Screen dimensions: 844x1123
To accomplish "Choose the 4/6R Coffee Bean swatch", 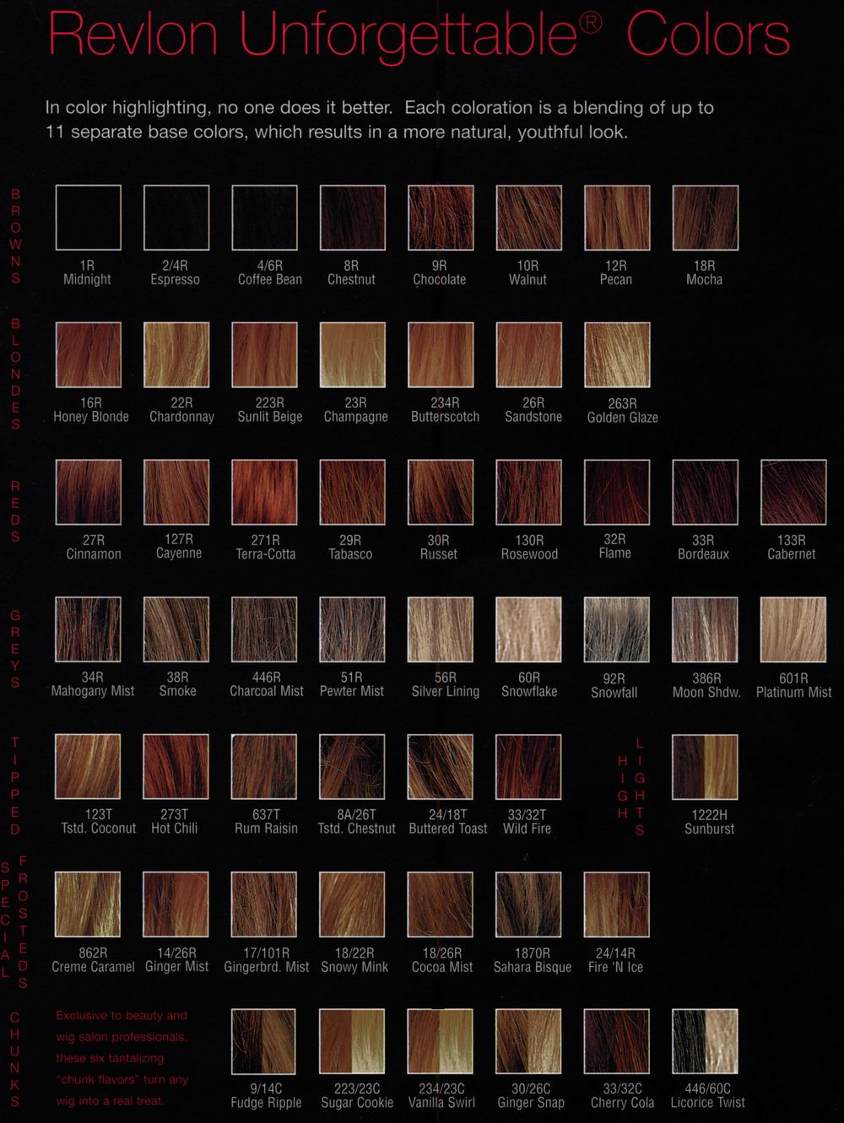I will 264,218.
